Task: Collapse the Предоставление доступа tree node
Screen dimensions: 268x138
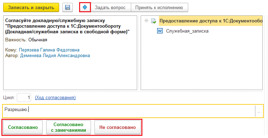Action: click(146, 21)
